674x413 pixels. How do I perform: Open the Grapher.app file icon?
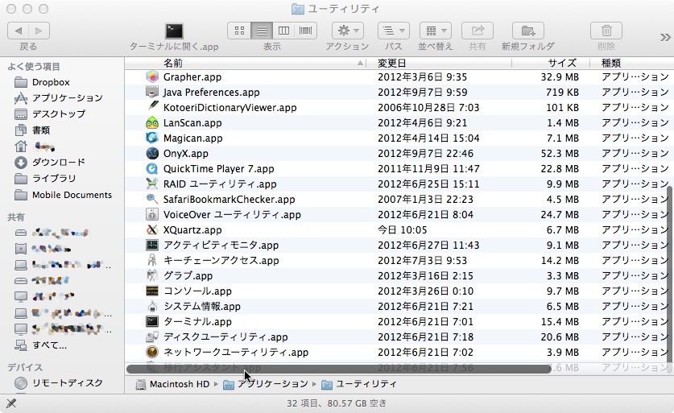153,77
